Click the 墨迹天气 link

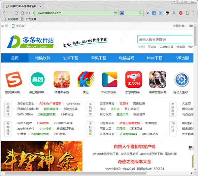pyautogui.click(x=122, y=114)
